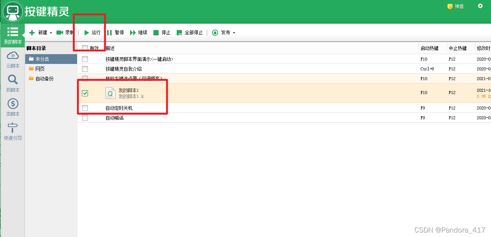Stop the script with 停止
The height and width of the screenshot is (237, 491).
coord(162,33)
